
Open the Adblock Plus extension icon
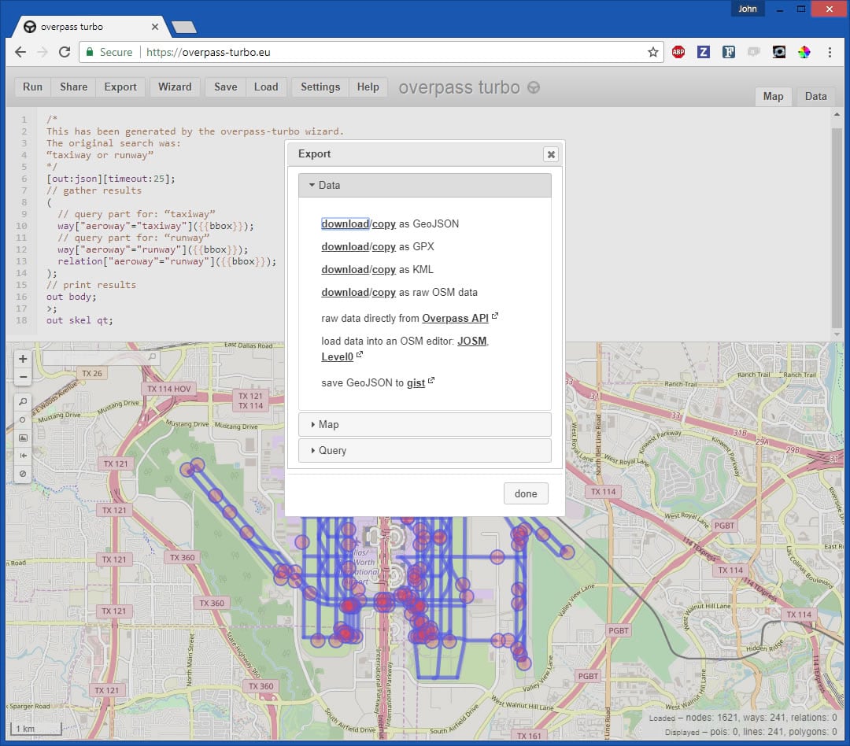pos(678,52)
